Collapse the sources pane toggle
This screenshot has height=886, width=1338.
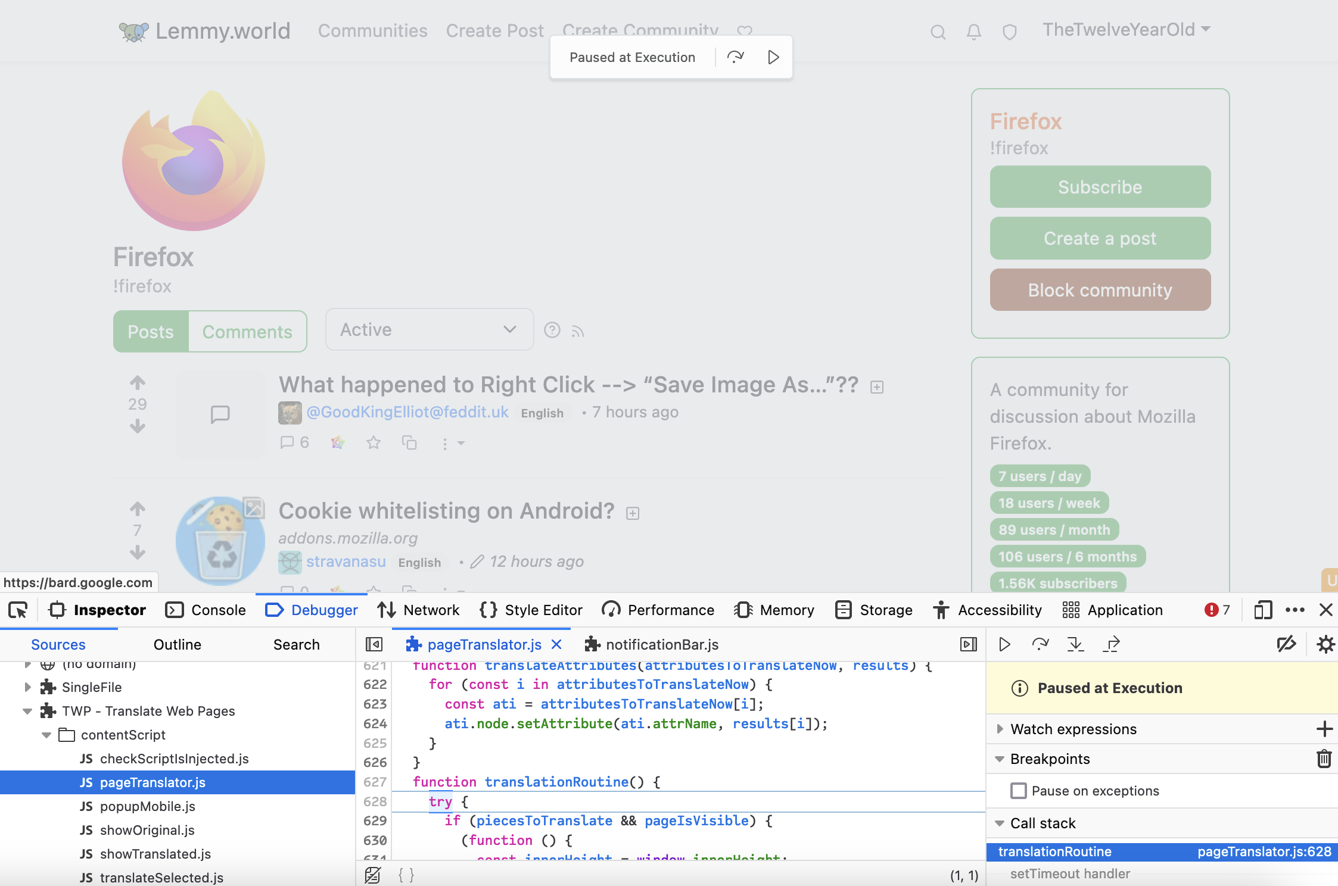tap(374, 644)
